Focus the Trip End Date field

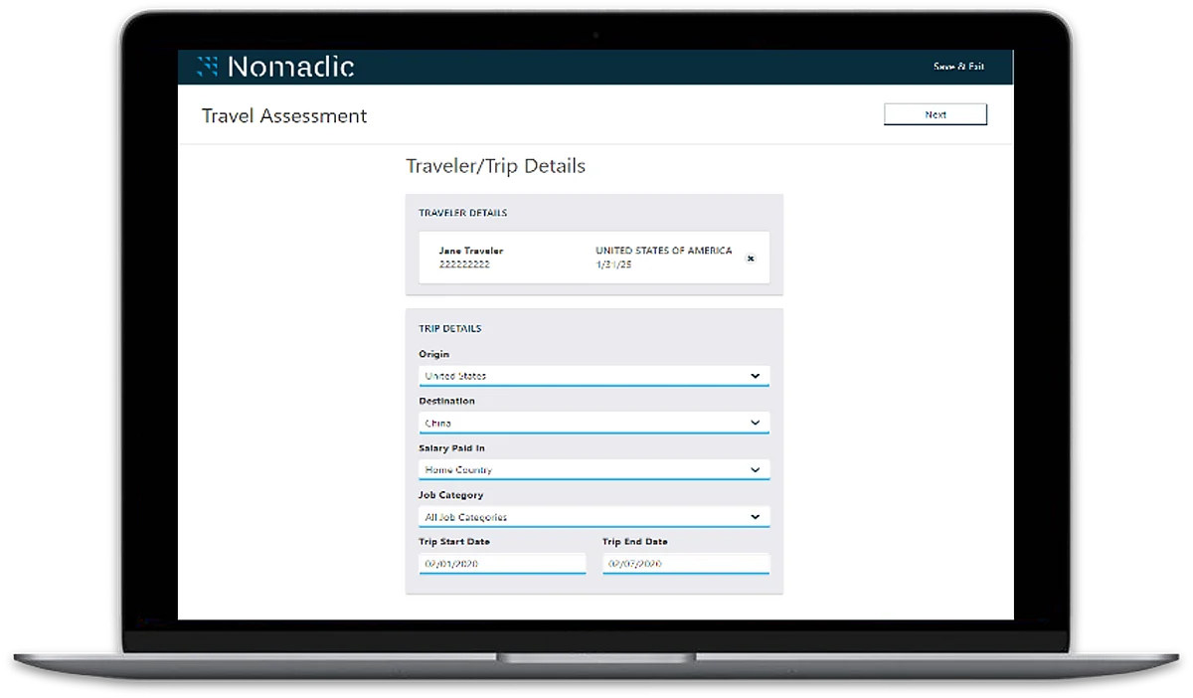pos(685,564)
